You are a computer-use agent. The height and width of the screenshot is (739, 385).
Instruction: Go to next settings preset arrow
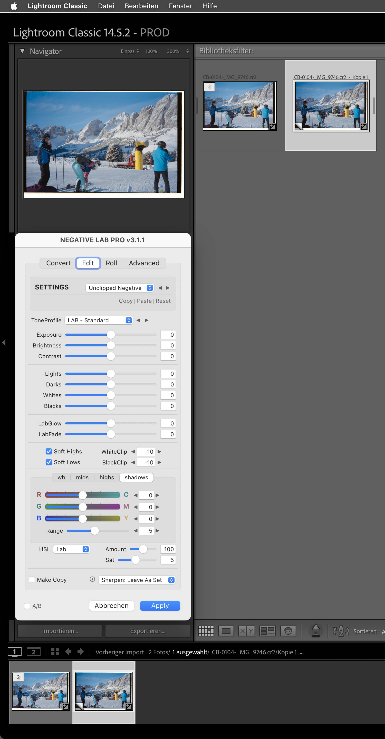coord(168,288)
